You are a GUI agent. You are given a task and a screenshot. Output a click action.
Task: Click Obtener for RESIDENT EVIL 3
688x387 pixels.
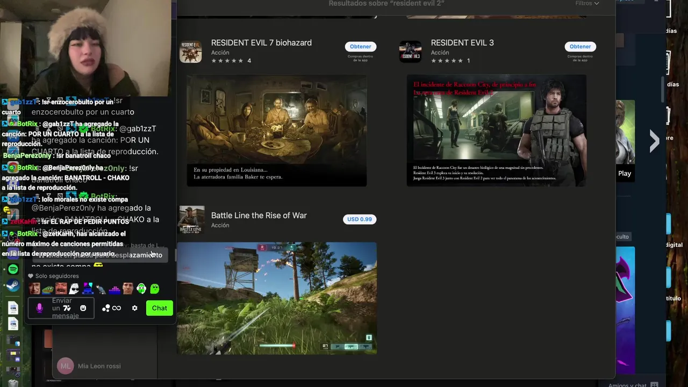tap(580, 47)
